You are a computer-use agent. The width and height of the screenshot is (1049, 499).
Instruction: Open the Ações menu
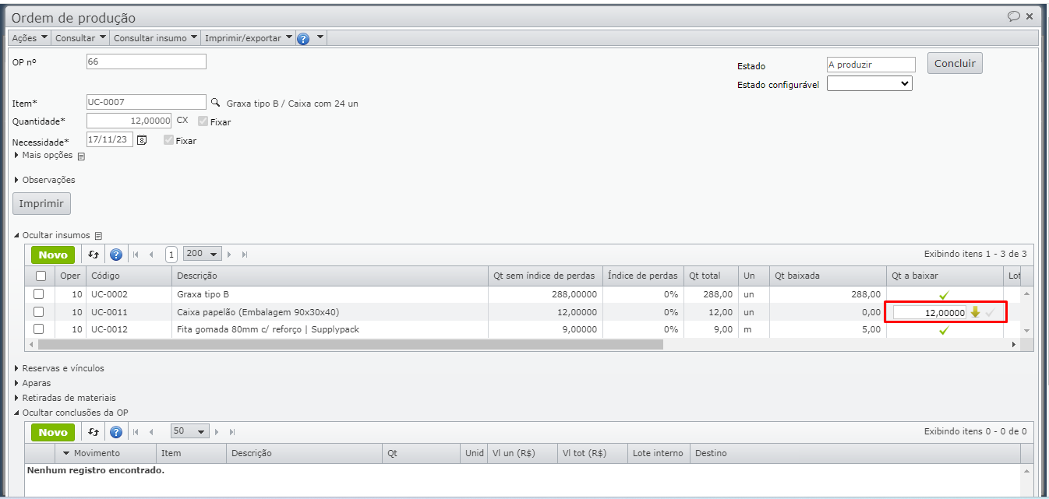(x=30, y=37)
